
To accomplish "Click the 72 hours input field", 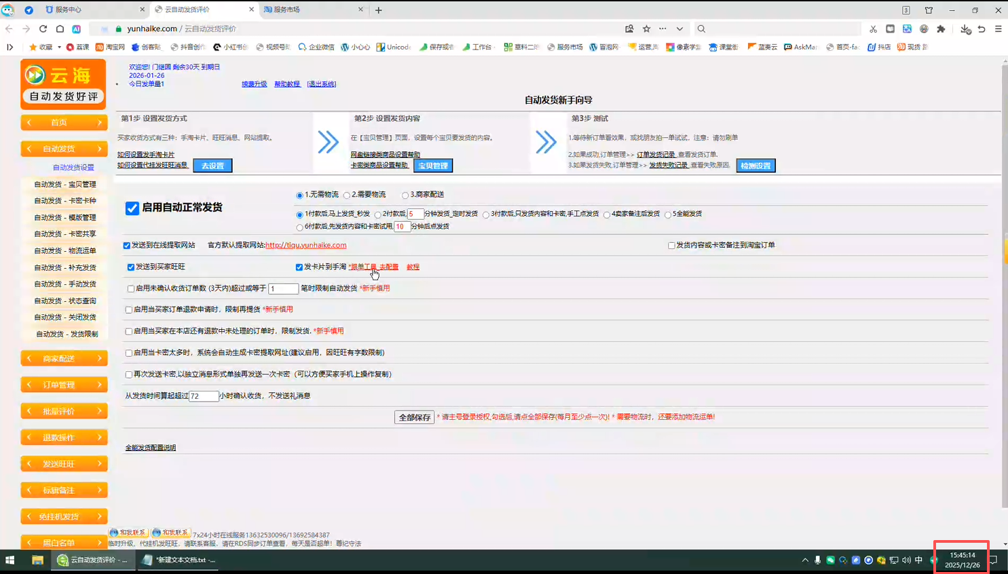I will (204, 396).
